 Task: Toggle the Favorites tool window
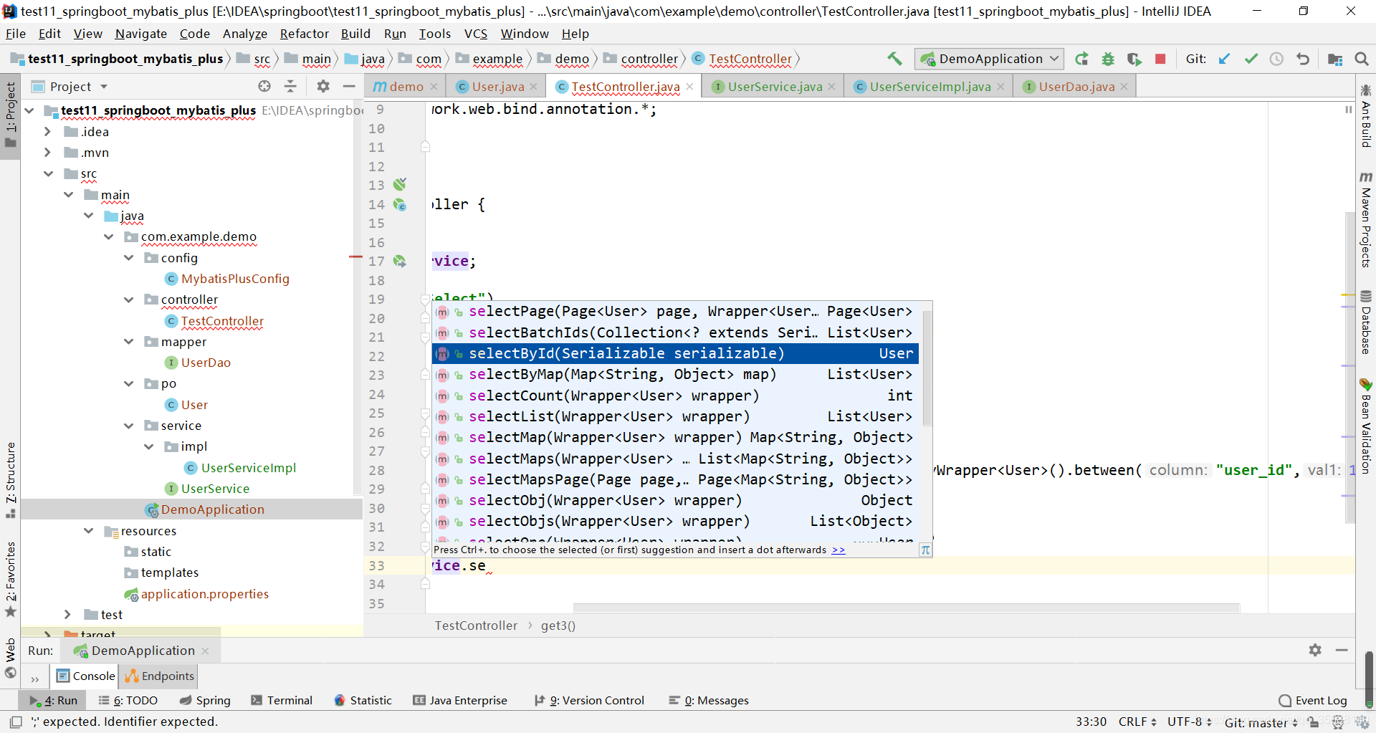[x=10, y=579]
